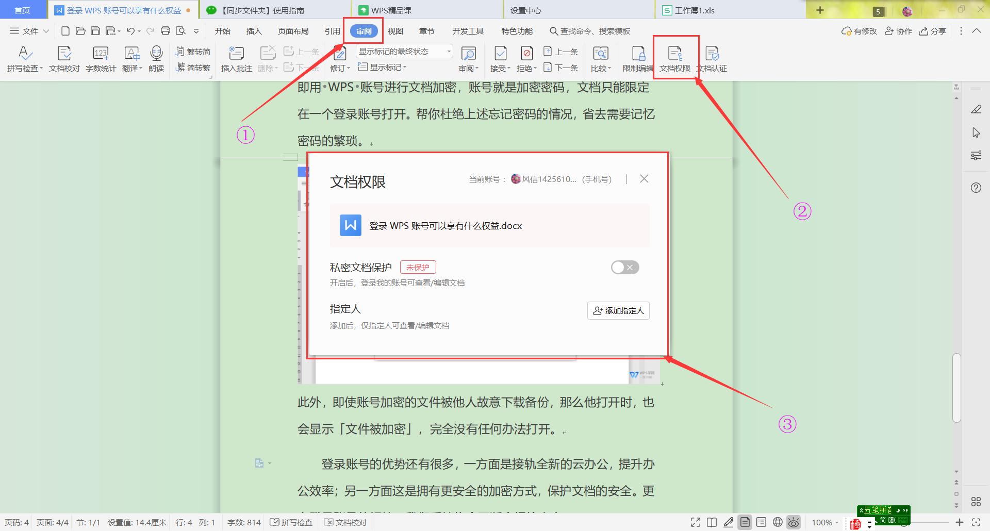Screen dimensions: 990x531
Task: Open the 显示标记的最终状态 dropdown
Action: coord(404,51)
